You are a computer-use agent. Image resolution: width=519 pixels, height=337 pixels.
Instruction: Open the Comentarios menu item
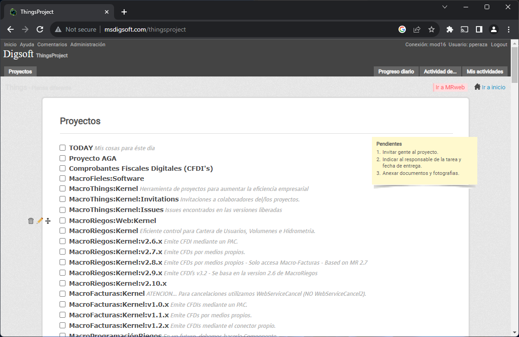pos(52,44)
